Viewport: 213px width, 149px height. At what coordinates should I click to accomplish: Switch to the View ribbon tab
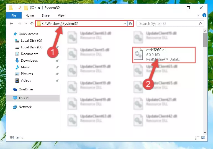(x=61, y=15)
